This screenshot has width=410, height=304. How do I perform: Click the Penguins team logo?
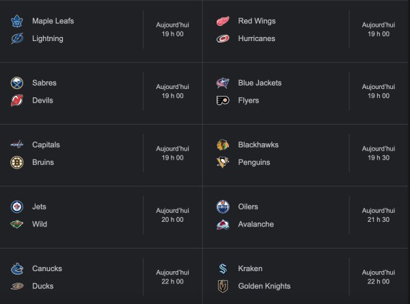point(223,162)
